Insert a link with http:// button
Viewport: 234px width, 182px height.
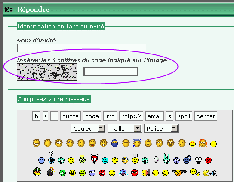click(x=131, y=116)
